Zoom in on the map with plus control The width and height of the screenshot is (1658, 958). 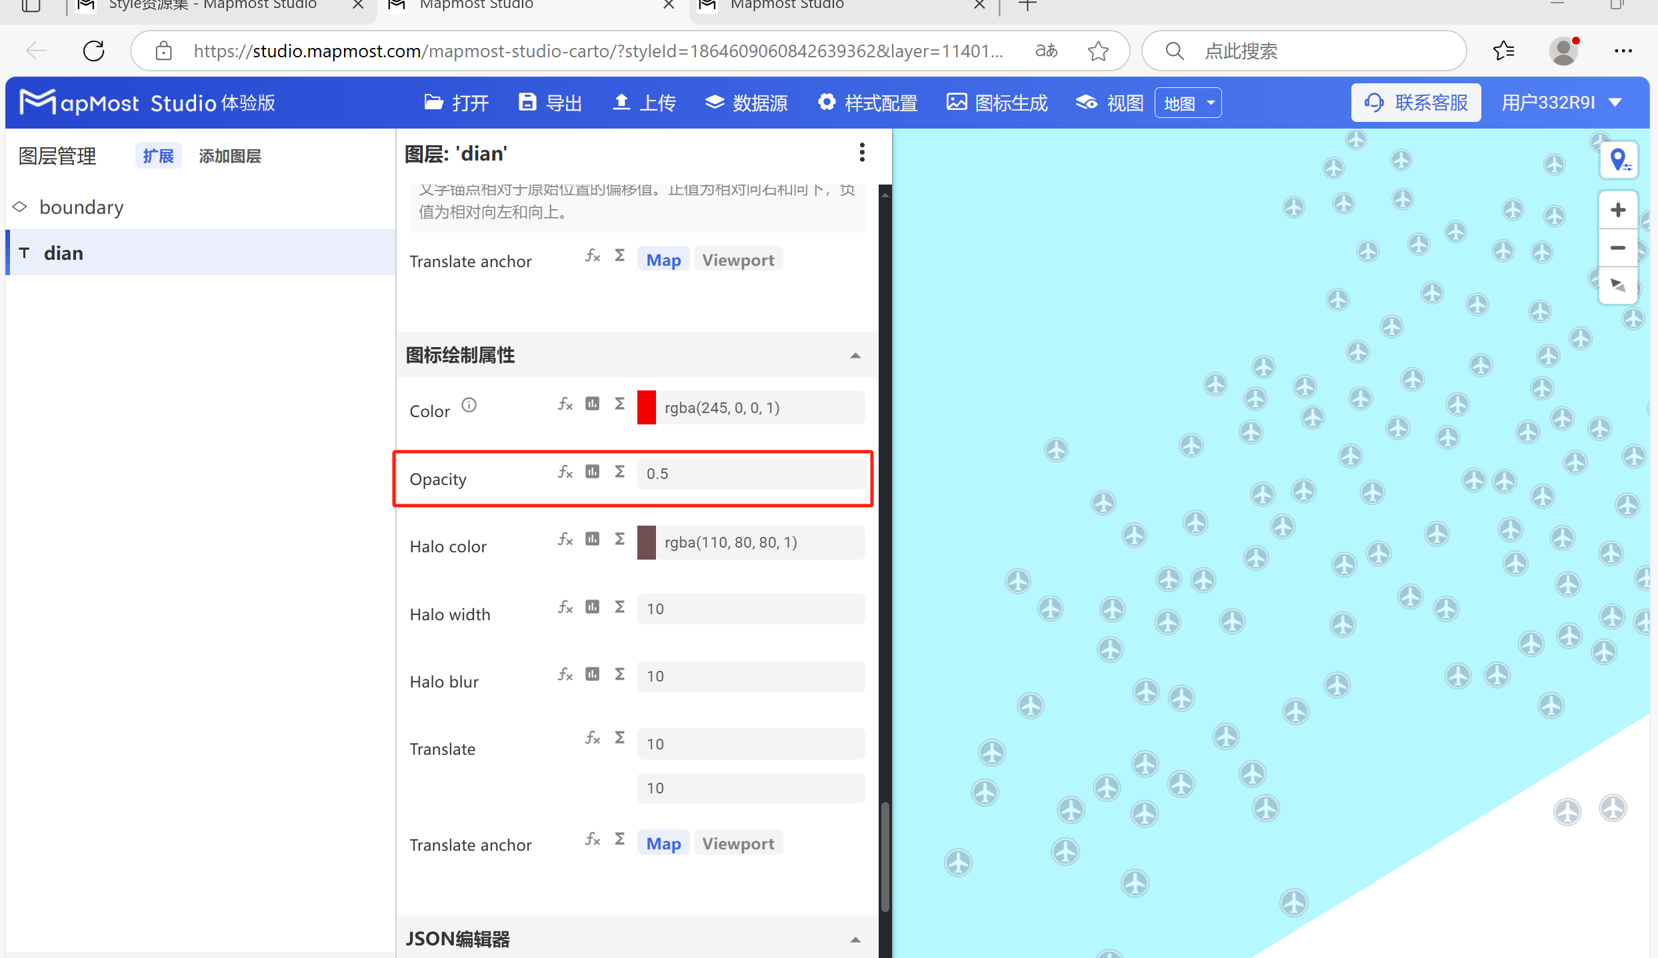coord(1618,209)
